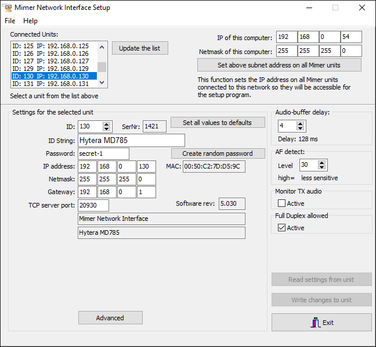Close the Mimer Network Interface Setup window
Screen dimensions: 376x347
coord(362,8)
